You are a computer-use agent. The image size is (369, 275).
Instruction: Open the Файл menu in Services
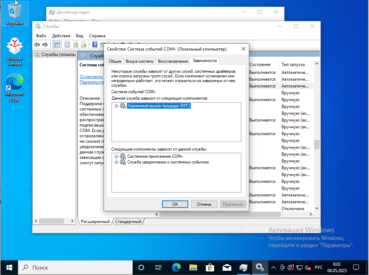tap(41, 36)
